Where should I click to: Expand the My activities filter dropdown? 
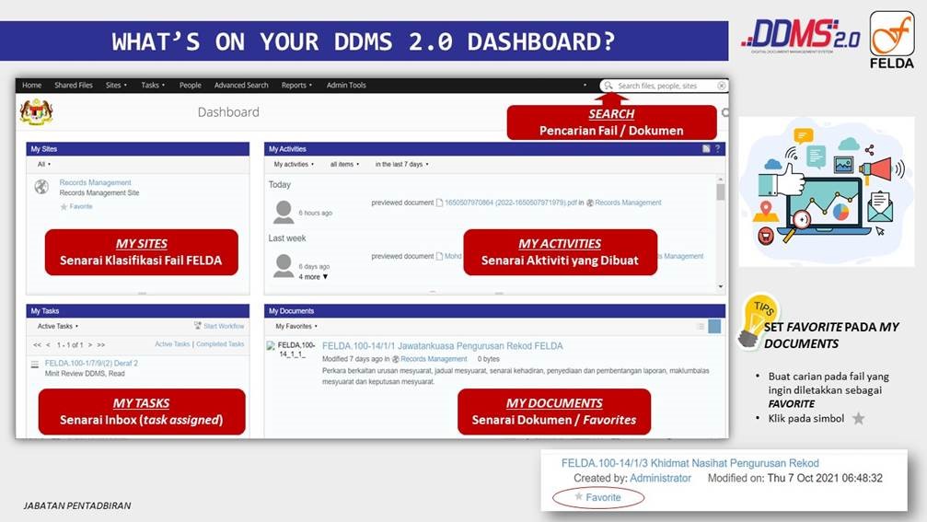pyautogui.click(x=294, y=165)
